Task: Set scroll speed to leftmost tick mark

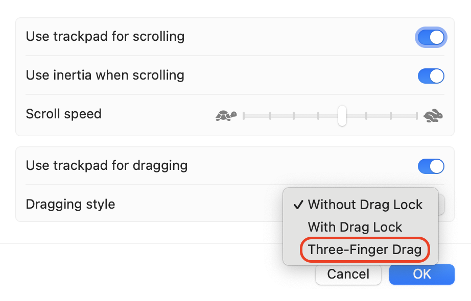Action: (244, 116)
